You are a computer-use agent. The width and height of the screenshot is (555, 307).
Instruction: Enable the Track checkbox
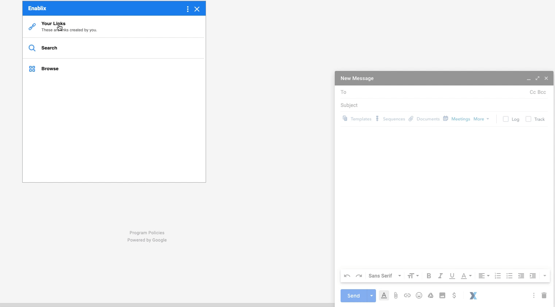coord(528,119)
